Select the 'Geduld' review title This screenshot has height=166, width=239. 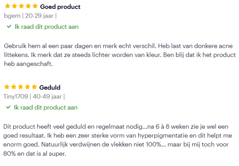(50, 87)
